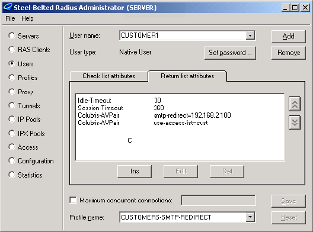Image resolution: width=313 pixels, height=232 pixels.
Task: Select the IP Pools radio button
Action: click(x=12, y=120)
